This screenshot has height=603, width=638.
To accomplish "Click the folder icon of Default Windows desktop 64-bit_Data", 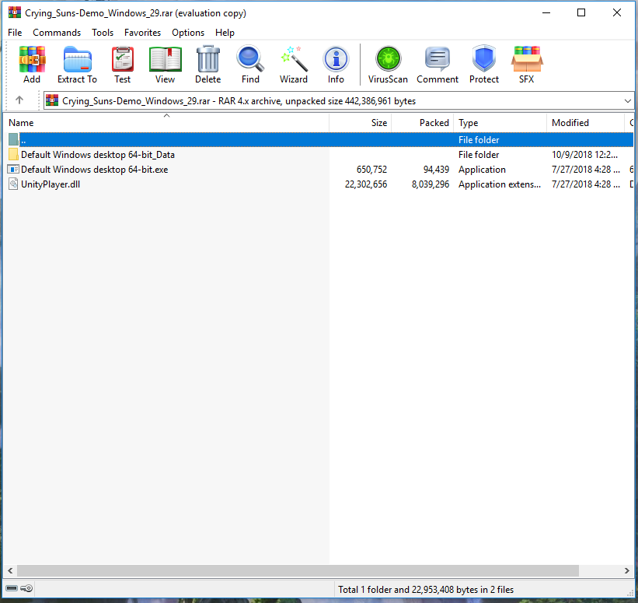I will point(13,154).
